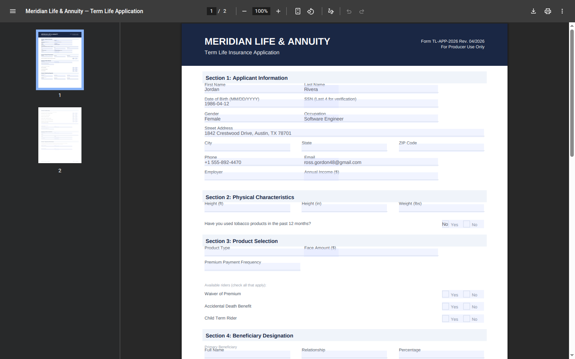
Task: Check Yes for Waiver of Premium
Action: [x=445, y=294]
